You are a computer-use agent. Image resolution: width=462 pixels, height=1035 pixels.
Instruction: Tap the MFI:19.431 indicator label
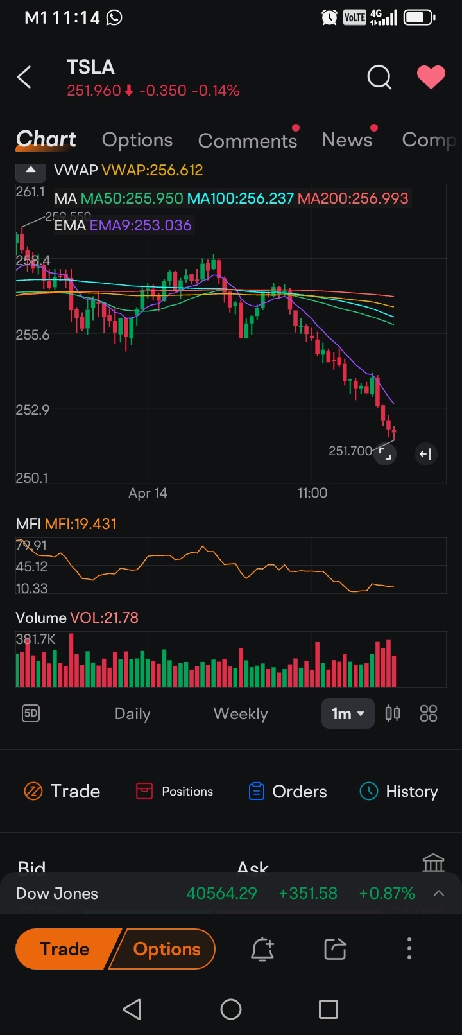(x=81, y=524)
